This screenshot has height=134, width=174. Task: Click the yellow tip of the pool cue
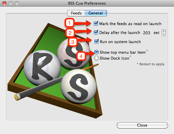pyautogui.click(x=16, y=97)
